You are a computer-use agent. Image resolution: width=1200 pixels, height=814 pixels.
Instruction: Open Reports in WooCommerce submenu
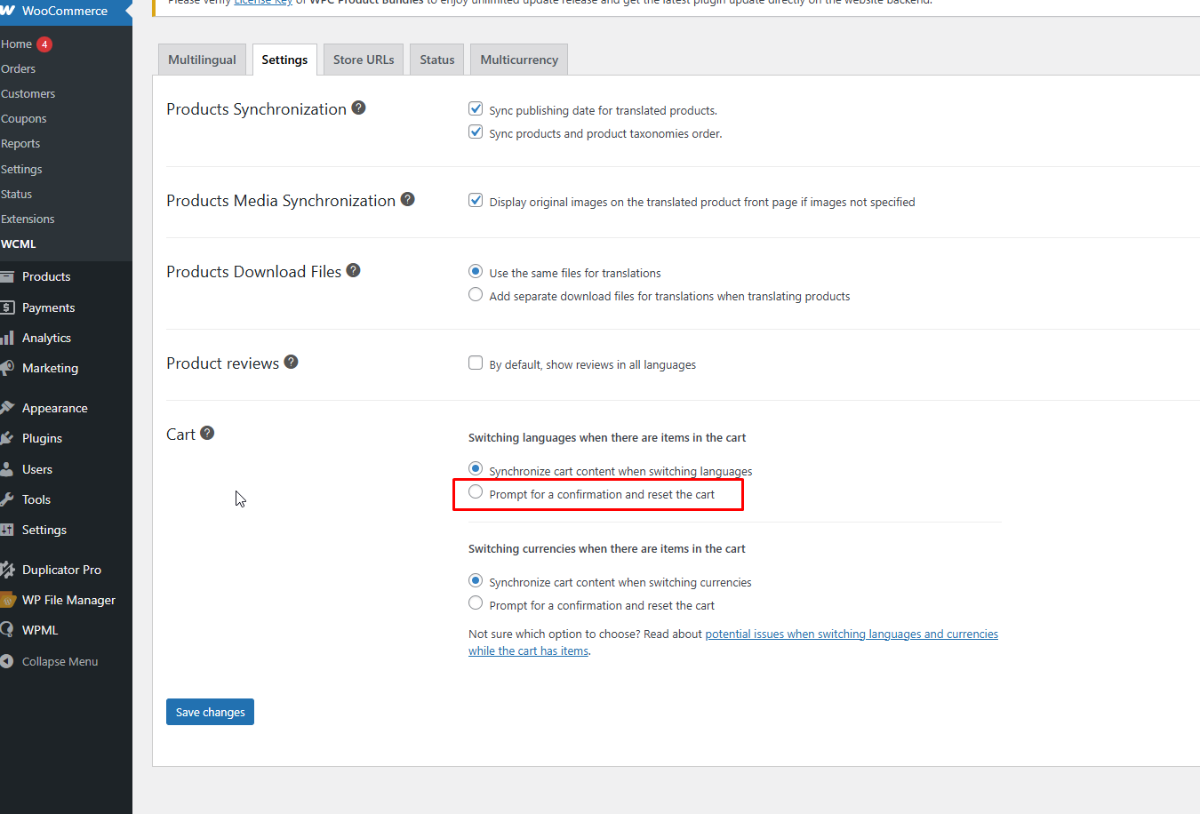(x=20, y=143)
